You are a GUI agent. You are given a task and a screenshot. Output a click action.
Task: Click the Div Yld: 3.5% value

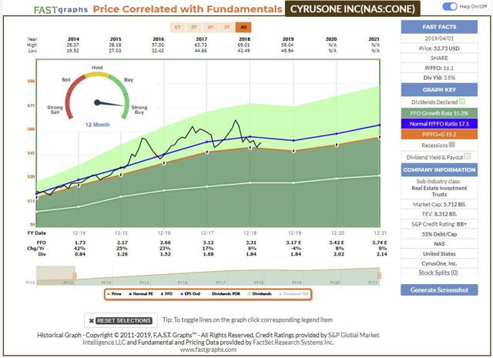(x=439, y=78)
